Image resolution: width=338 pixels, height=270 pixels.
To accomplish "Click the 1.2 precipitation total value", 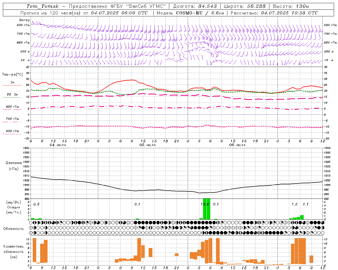I will [295, 204].
